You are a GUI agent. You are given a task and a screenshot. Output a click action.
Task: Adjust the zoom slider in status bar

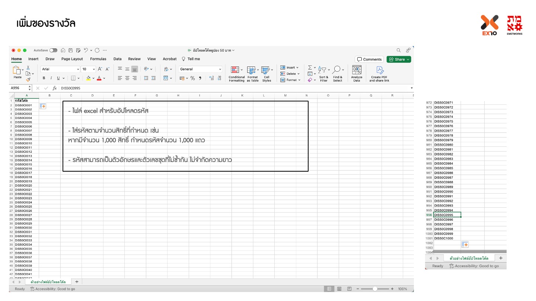point(375,289)
